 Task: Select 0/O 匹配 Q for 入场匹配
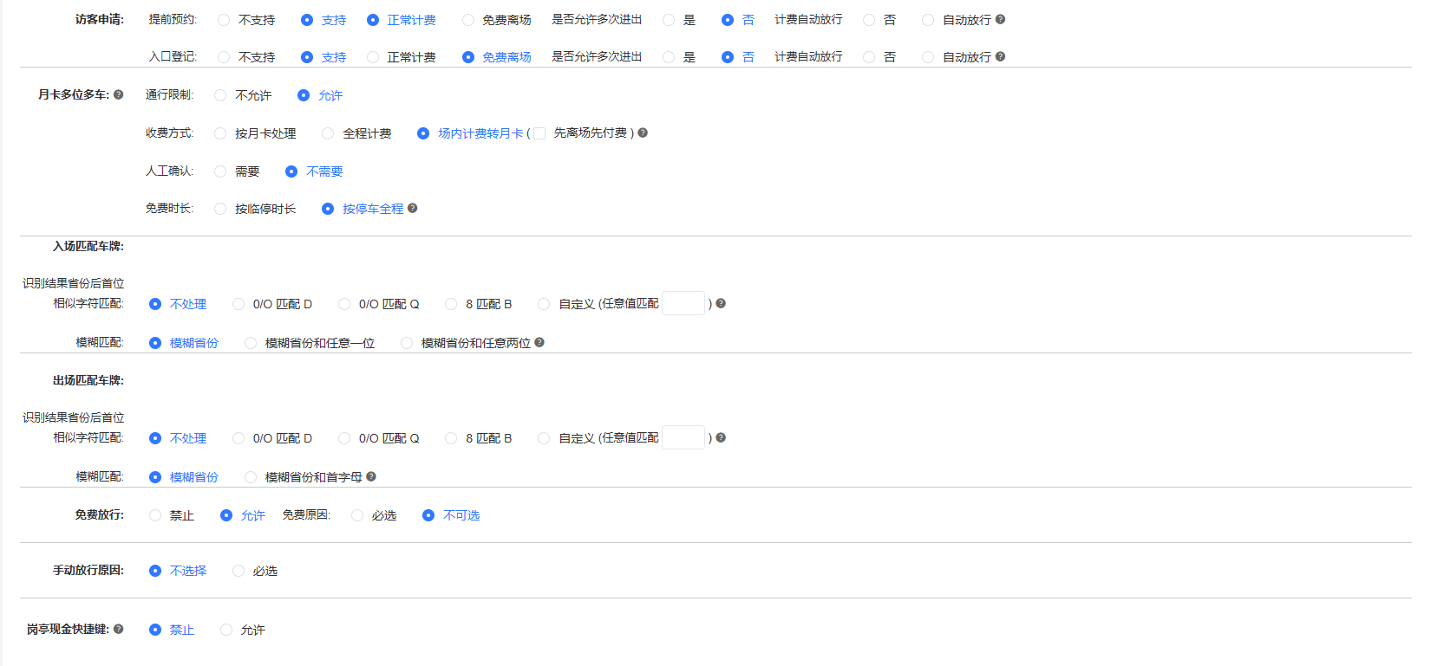click(x=344, y=304)
